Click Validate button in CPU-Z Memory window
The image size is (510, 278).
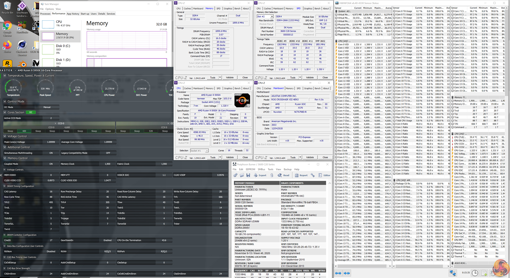coord(230,77)
